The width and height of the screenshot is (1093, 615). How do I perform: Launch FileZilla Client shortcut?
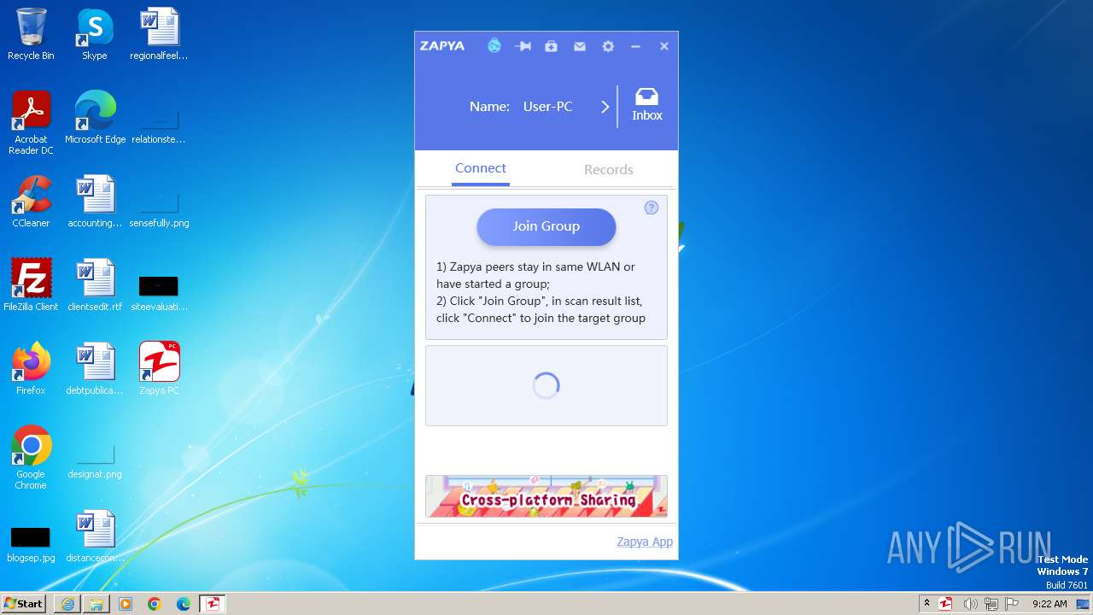pyautogui.click(x=31, y=285)
